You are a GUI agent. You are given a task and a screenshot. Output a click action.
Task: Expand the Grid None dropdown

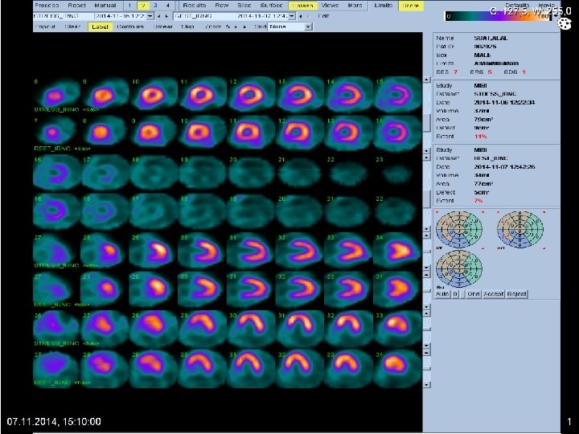pyautogui.click(x=309, y=27)
